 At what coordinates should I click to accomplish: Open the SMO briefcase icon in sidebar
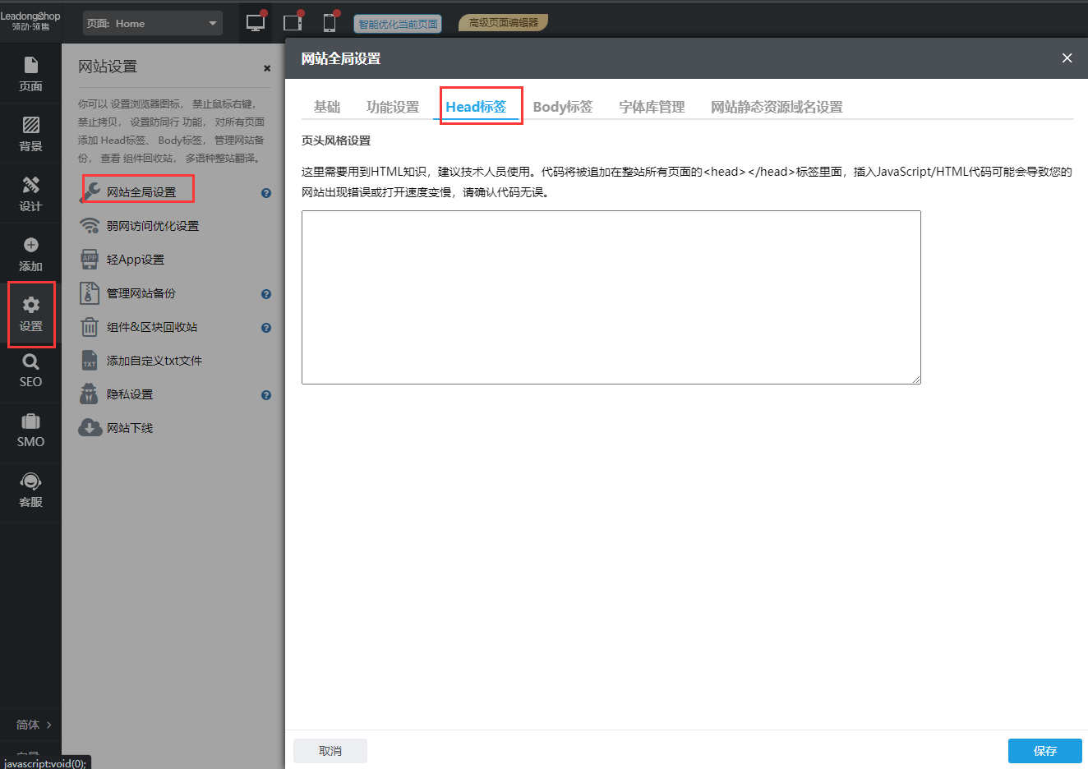click(30, 431)
